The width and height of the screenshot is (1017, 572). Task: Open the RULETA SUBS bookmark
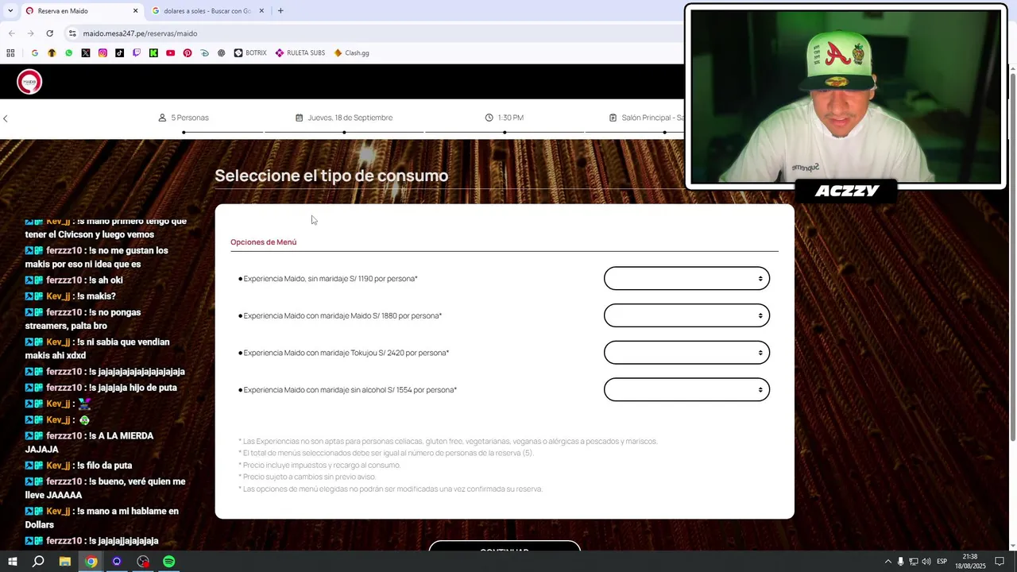tap(300, 53)
